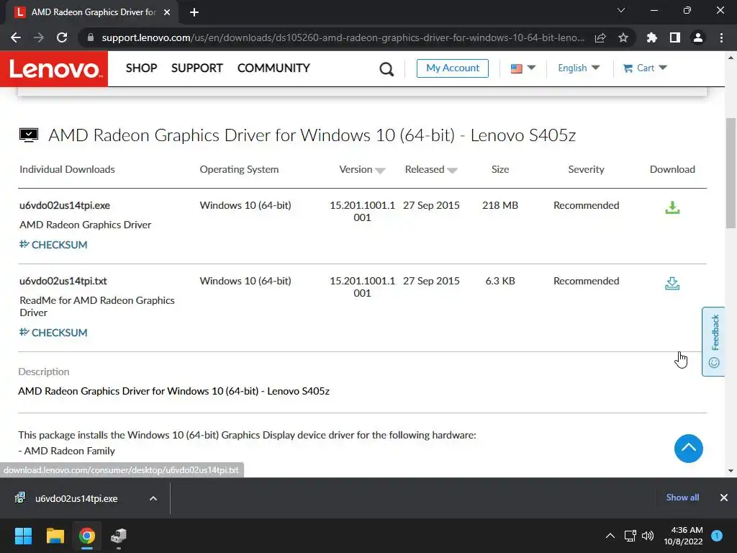Open the English language dropdown

(x=579, y=68)
